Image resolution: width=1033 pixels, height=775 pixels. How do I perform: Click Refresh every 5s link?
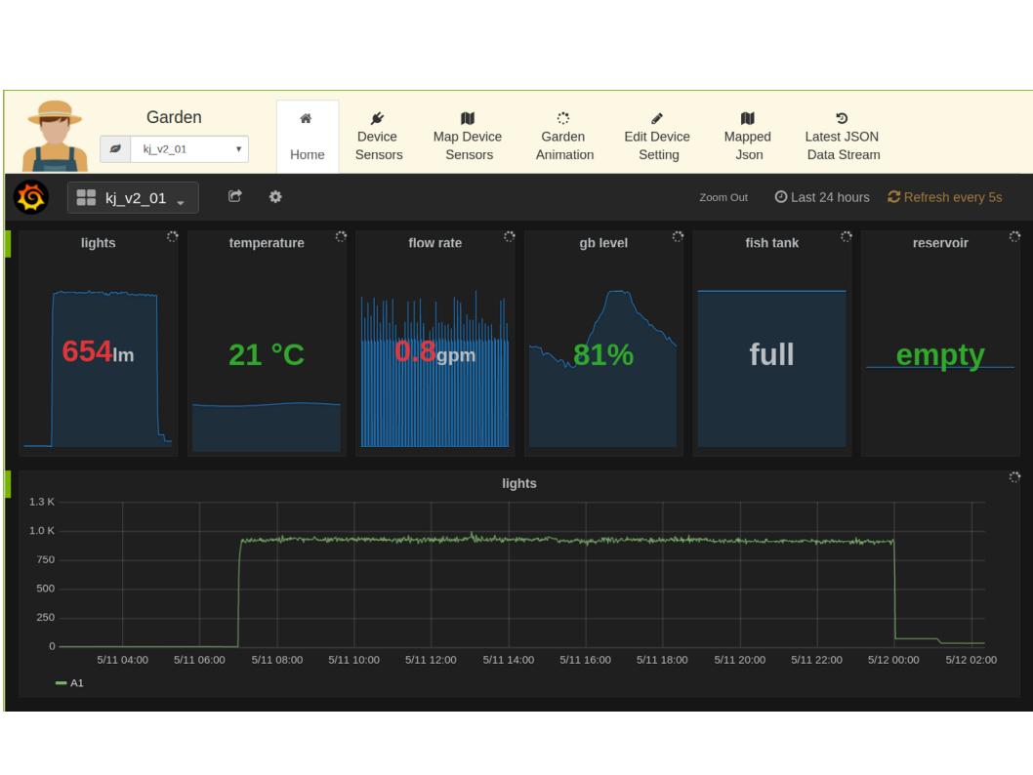pos(945,197)
